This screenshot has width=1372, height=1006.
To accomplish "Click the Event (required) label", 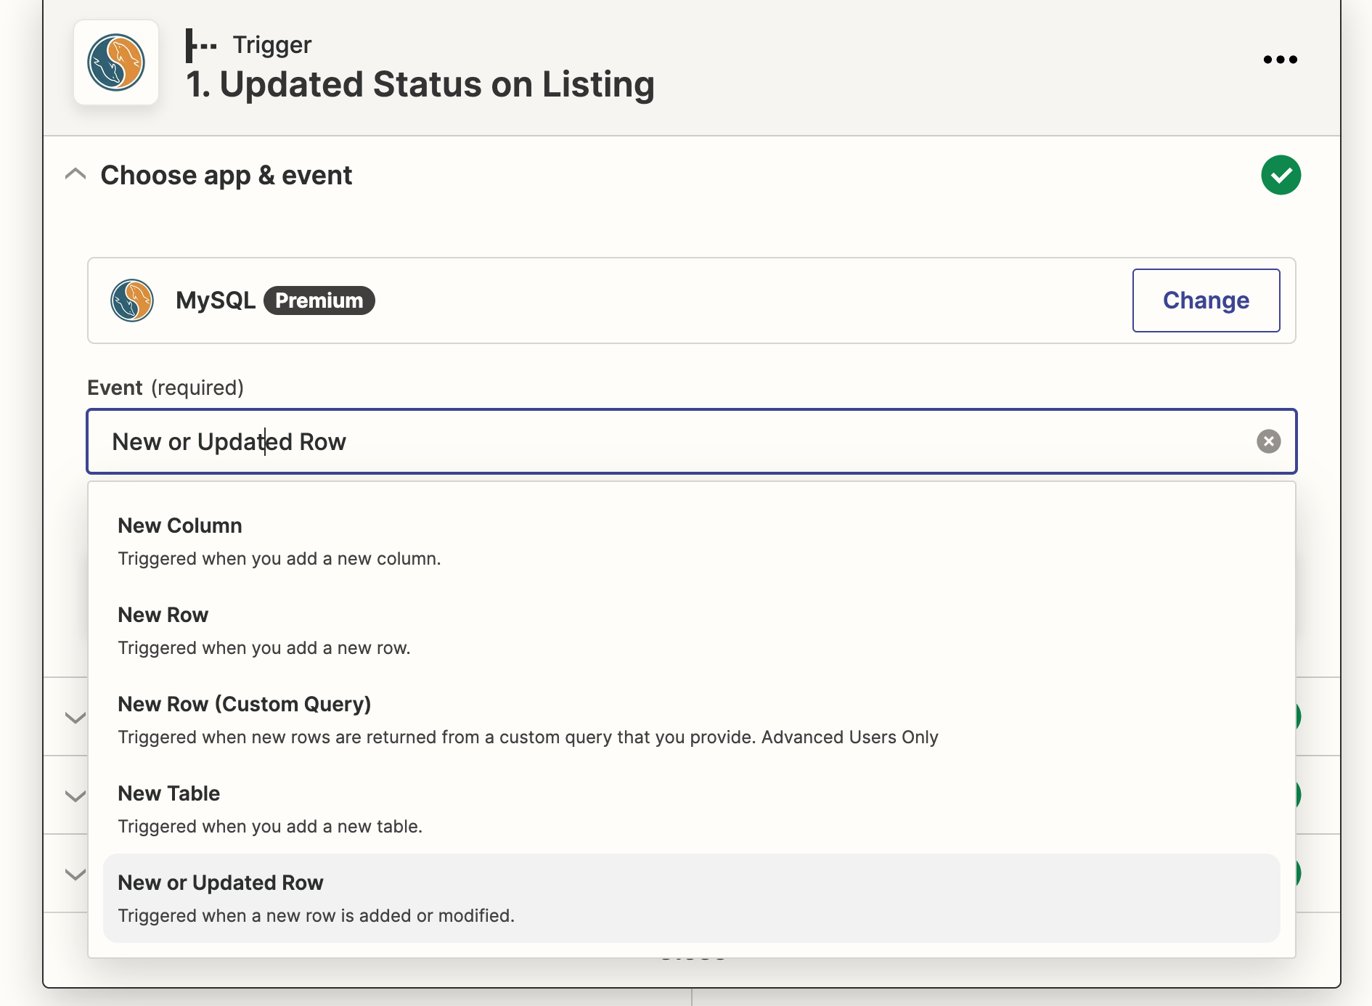I will [166, 388].
